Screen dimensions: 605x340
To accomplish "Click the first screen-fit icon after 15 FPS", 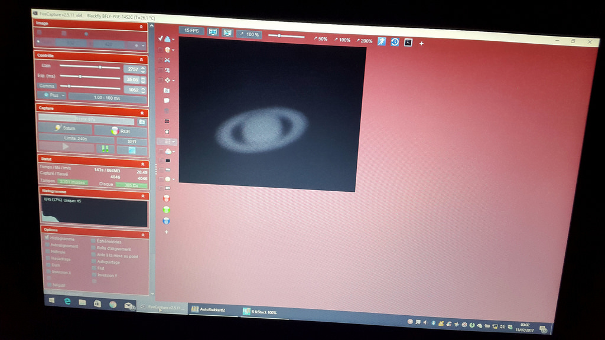I will click(x=213, y=32).
